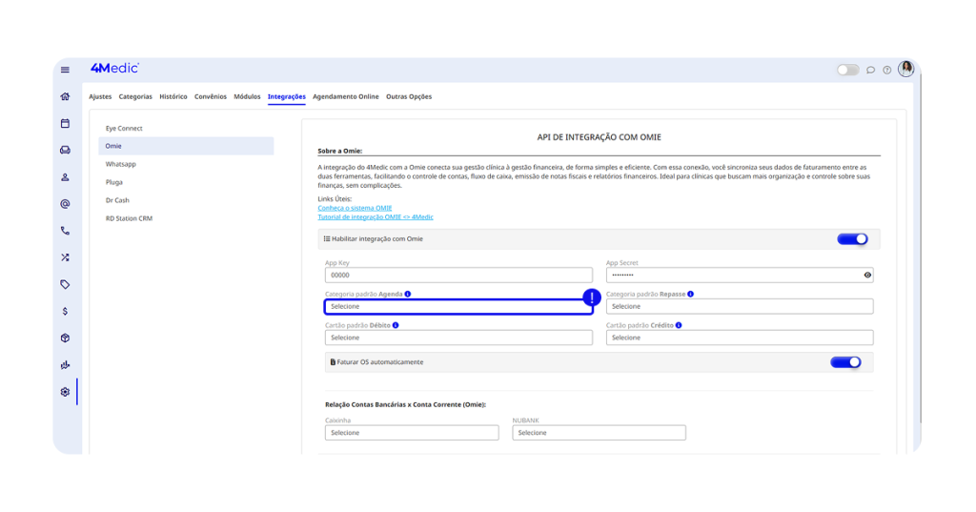The width and height of the screenshot is (976, 512).
Task: Open the dollar sign finance icon
Action: [x=65, y=311]
